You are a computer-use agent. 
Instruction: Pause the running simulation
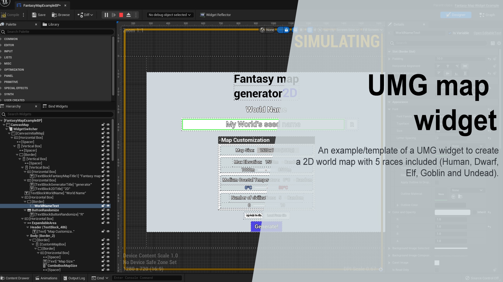106,15
